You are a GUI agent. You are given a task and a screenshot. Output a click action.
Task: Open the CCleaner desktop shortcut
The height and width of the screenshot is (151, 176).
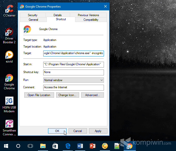(9, 11)
